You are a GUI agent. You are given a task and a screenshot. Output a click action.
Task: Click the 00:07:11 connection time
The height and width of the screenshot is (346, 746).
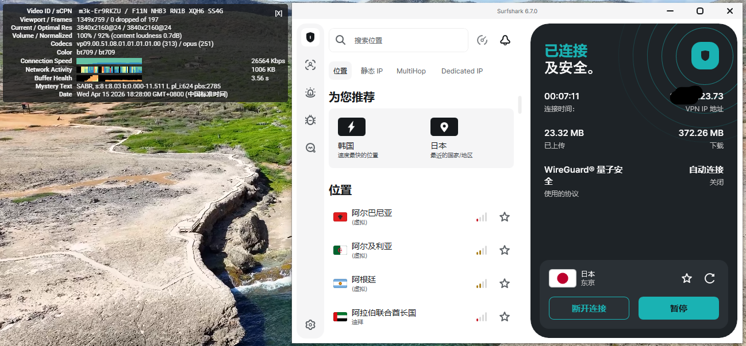[562, 96]
